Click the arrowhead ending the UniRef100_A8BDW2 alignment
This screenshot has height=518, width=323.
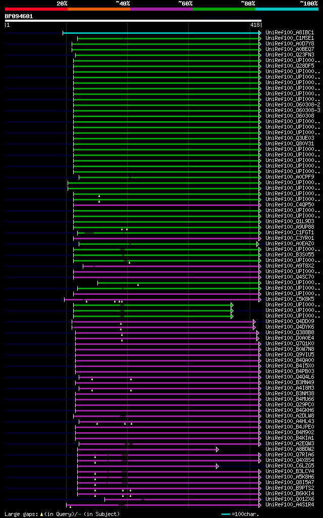point(218,450)
